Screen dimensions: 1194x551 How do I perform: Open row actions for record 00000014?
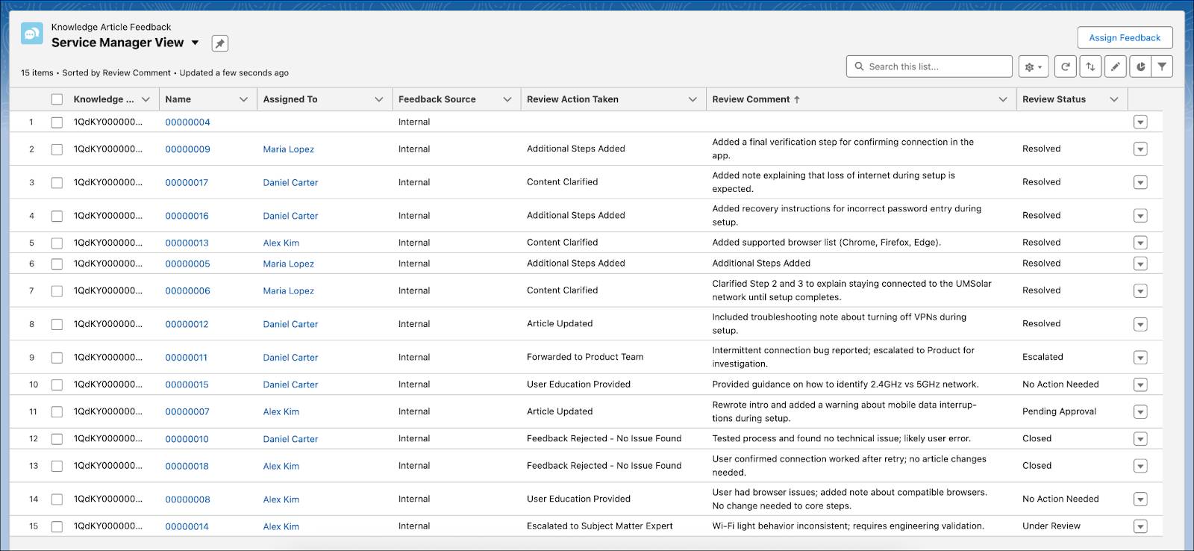coord(1140,526)
